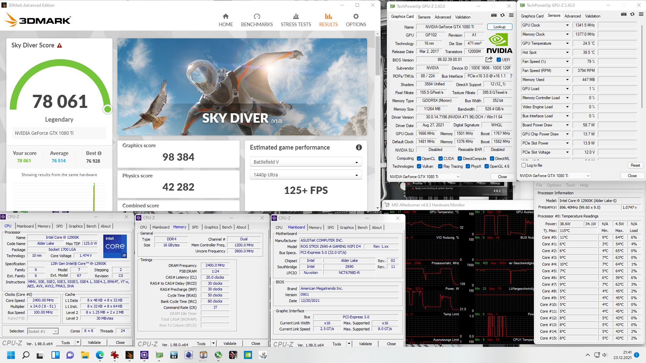Image resolution: width=646 pixels, height=363 pixels.
Task: Open the HOME page in 3DMark
Action: tap(226, 20)
